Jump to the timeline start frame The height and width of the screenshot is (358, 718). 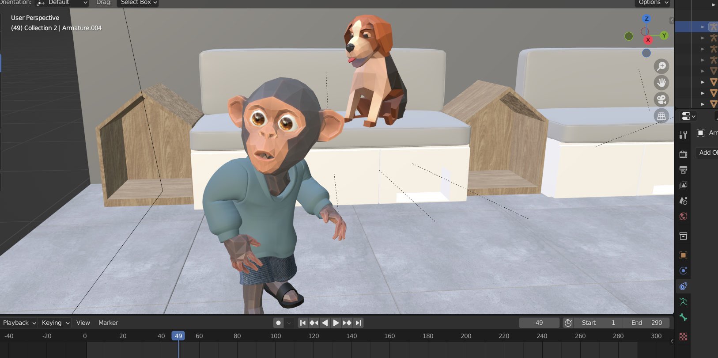[303, 323]
